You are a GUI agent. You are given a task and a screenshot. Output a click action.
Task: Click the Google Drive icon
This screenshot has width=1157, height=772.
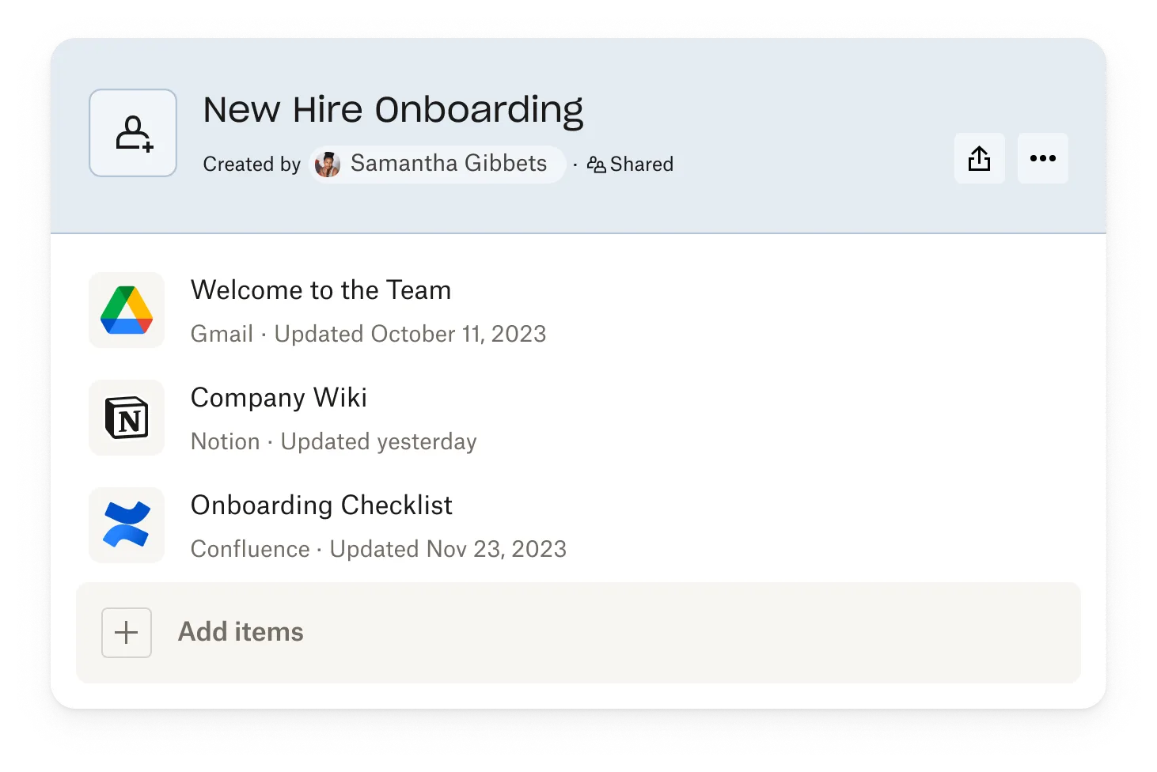127,310
